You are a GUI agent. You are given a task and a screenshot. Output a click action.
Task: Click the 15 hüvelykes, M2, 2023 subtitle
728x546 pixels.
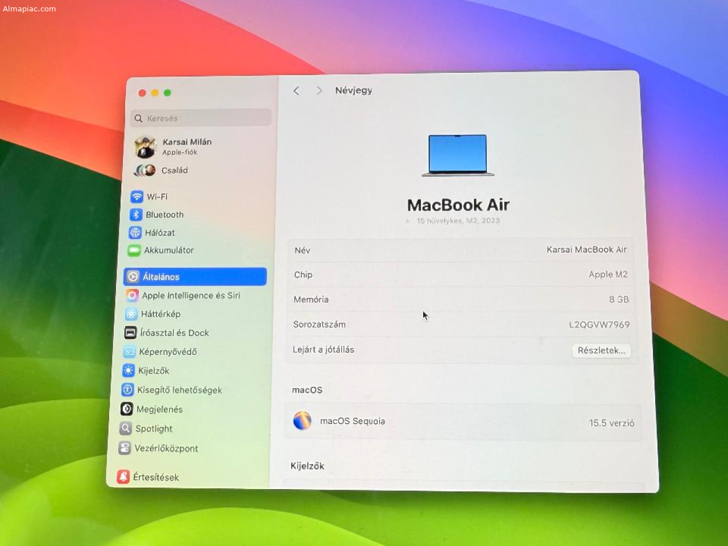pos(458,221)
